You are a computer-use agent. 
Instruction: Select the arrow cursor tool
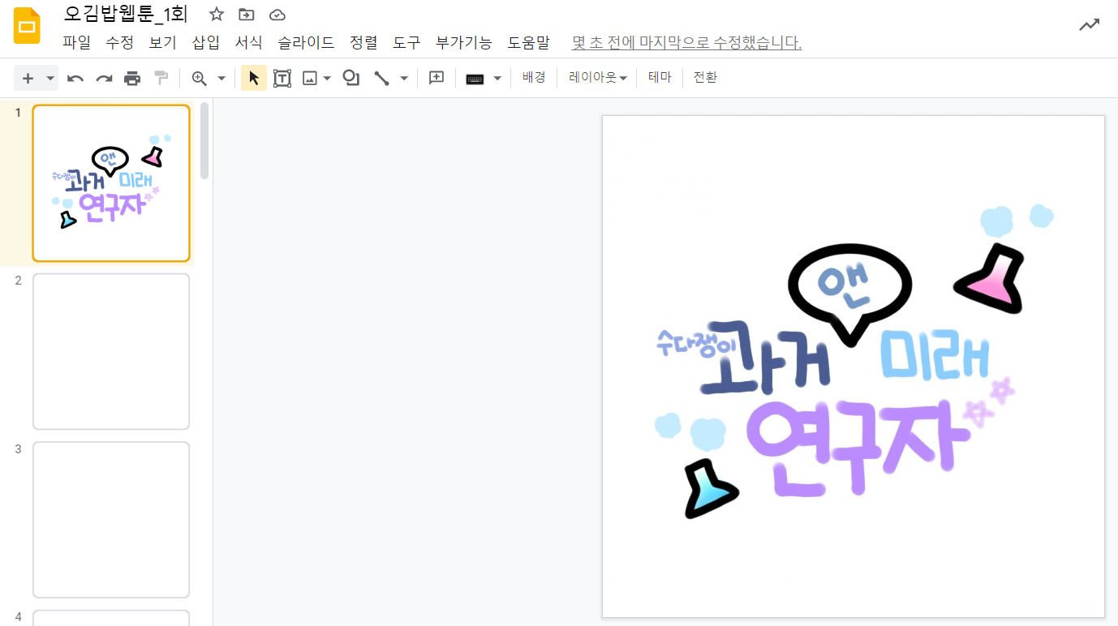254,78
